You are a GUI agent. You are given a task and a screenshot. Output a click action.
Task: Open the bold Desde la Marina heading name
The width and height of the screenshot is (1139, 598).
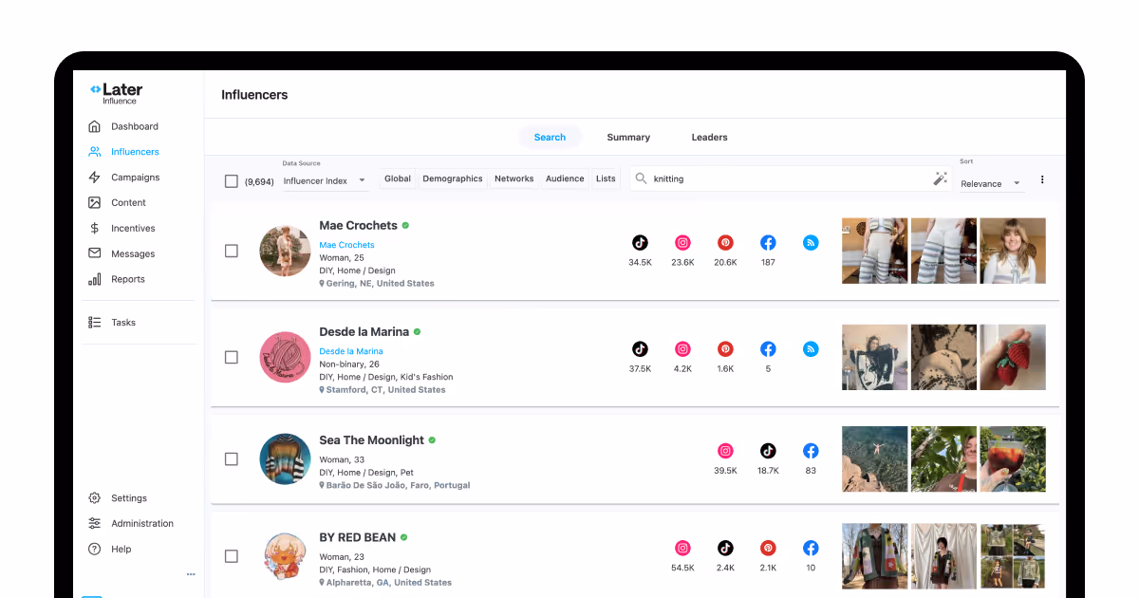tap(364, 332)
